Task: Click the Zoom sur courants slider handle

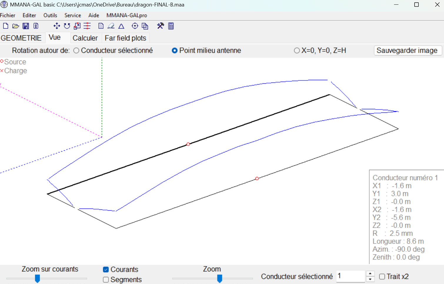Action: tap(37, 278)
